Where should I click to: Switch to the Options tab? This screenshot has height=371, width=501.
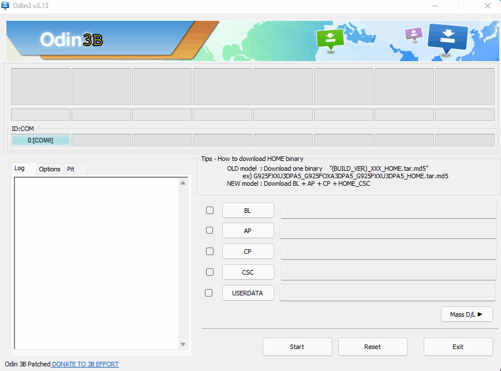50,169
